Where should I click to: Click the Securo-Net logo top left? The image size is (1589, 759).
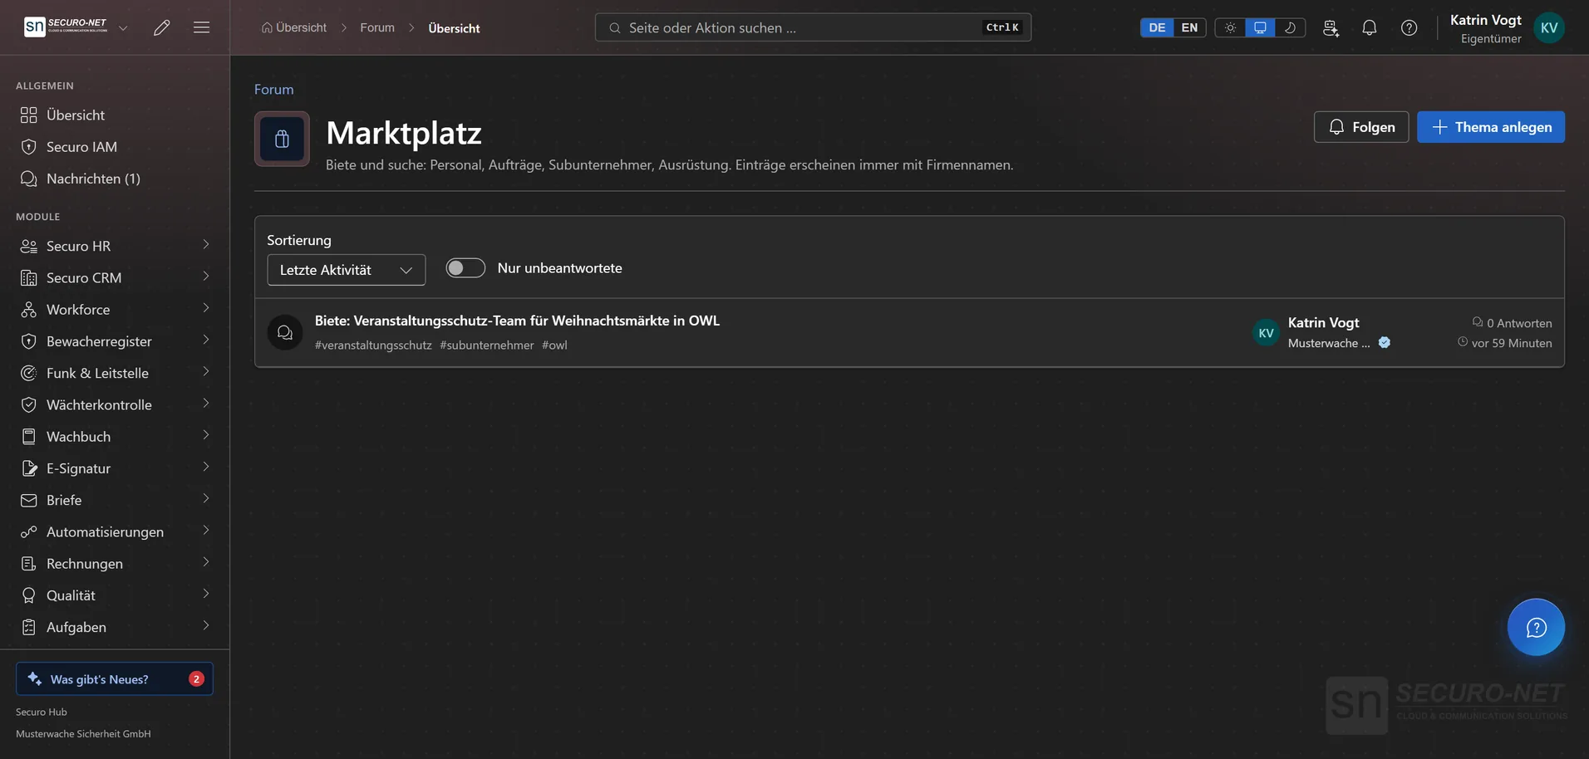coord(66,27)
